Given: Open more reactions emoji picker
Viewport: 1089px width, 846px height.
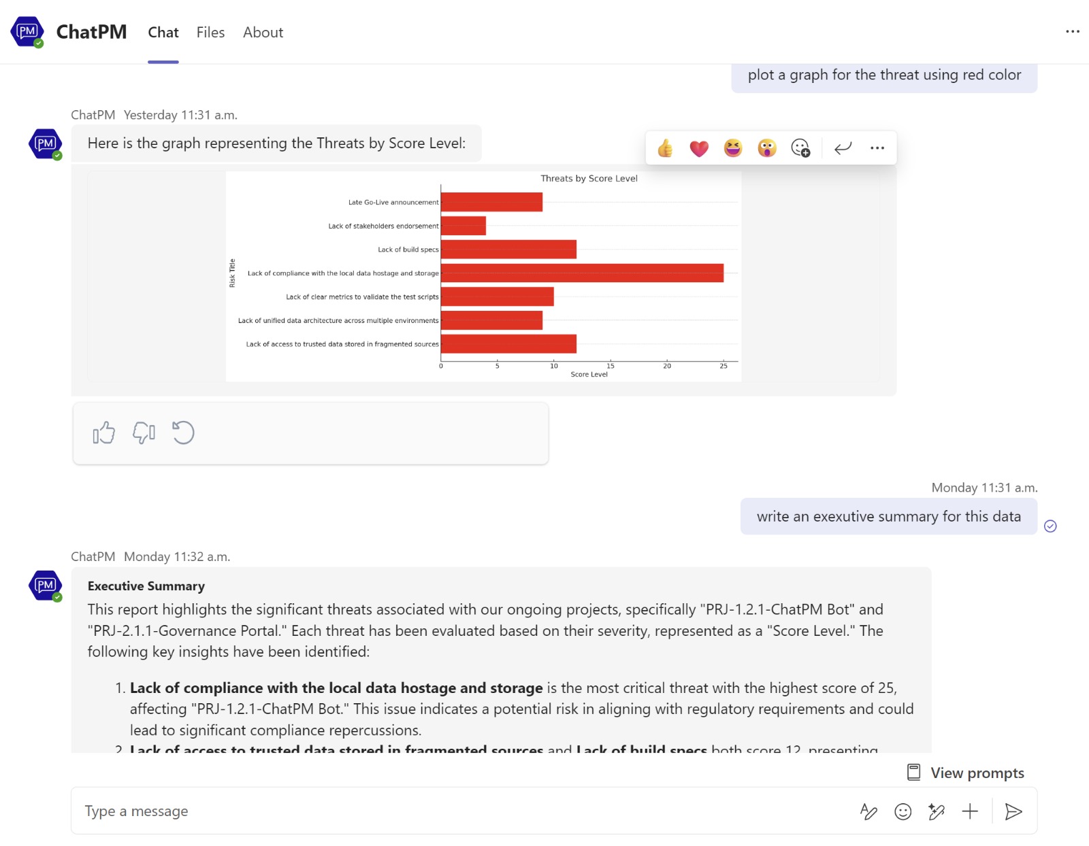Looking at the screenshot, I should tap(801, 148).
